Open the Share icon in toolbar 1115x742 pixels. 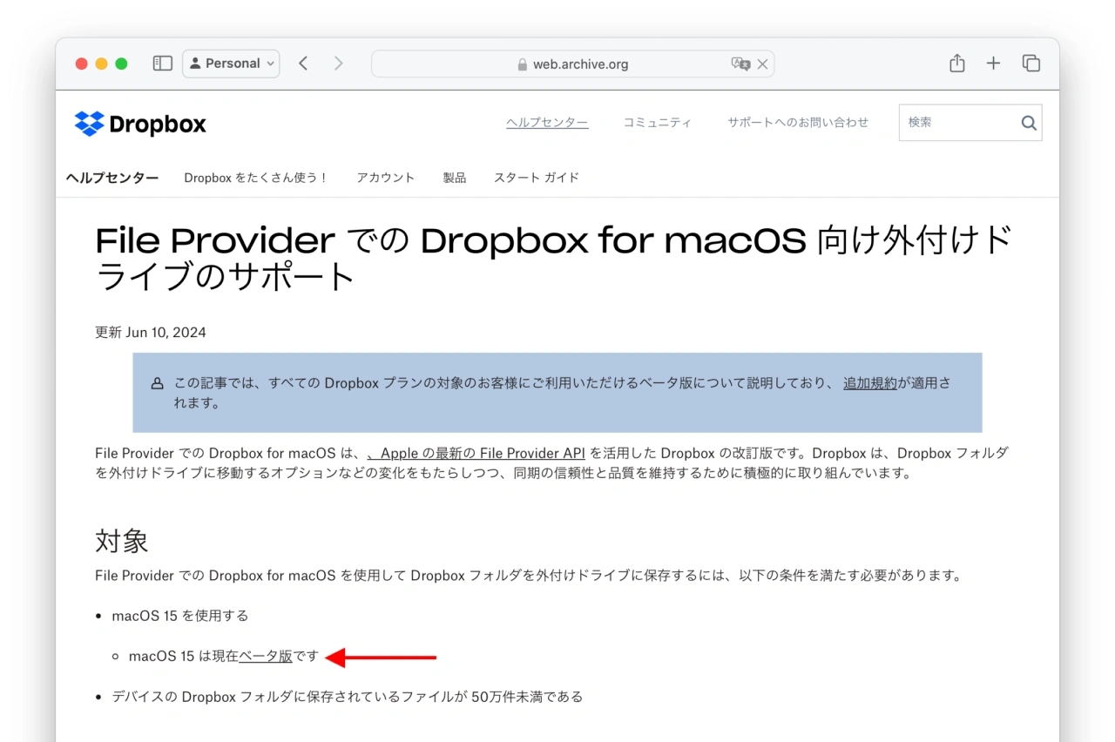tap(956, 64)
